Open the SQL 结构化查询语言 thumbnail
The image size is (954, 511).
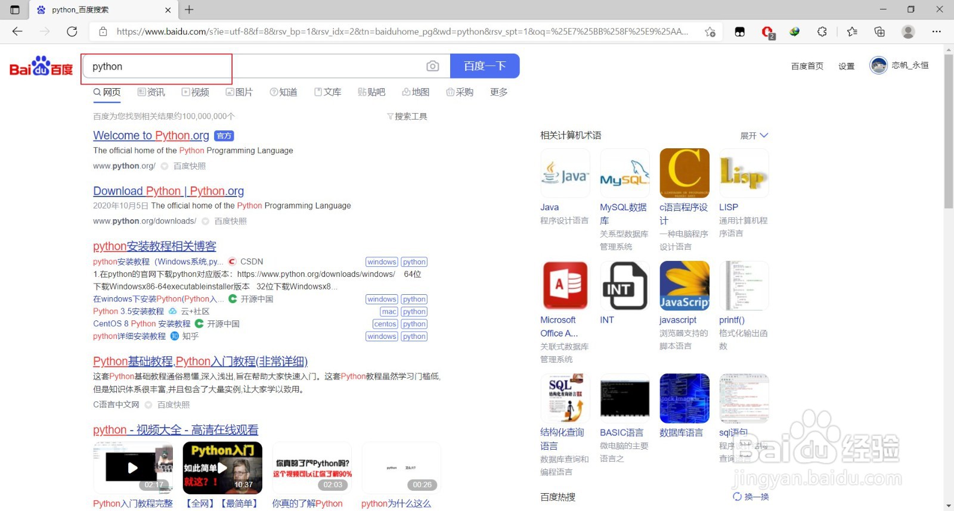565,398
